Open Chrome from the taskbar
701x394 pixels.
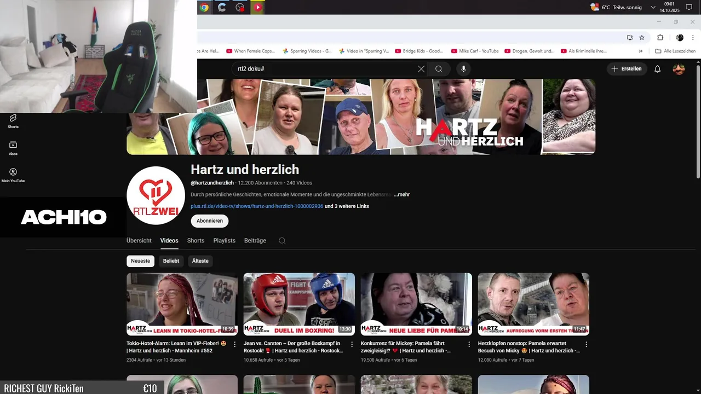coord(204,7)
